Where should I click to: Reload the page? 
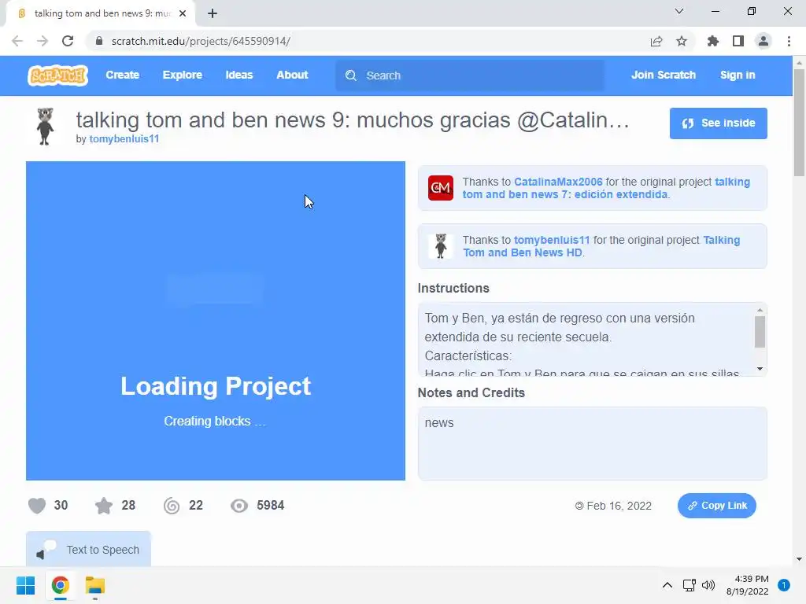(x=68, y=41)
